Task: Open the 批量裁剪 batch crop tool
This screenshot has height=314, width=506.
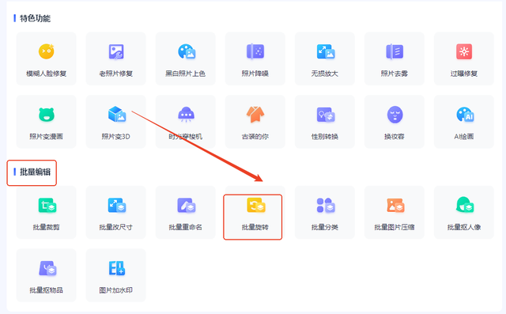Action: (x=46, y=212)
